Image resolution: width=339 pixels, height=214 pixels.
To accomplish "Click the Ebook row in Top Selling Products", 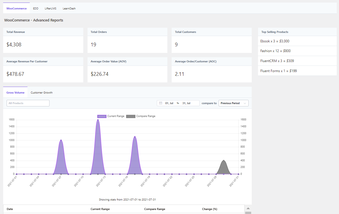I will point(297,41).
